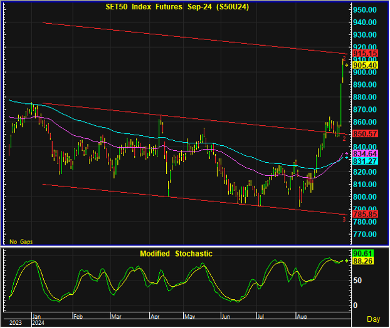Click the 940.00 price axis label

(x=365, y=23)
